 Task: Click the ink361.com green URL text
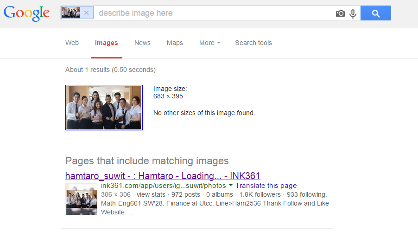coord(164,186)
